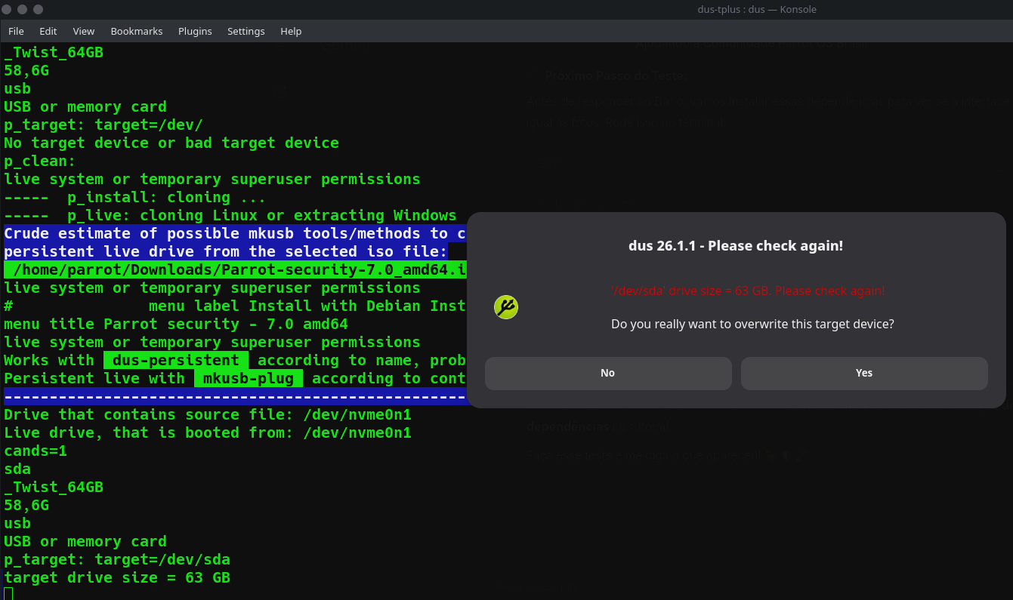Click the red '/dev/sda' drive size warning
Image resolution: width=1013 pixels, height=600 pixels.
point(748,291)
